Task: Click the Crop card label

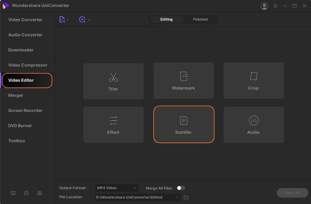Action: click(x=253, y=88)
